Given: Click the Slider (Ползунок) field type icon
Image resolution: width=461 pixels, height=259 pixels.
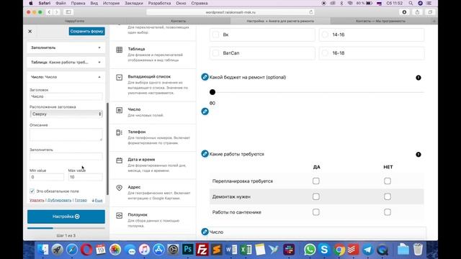Looking at the screenshot, I should [x=119, y=216].
